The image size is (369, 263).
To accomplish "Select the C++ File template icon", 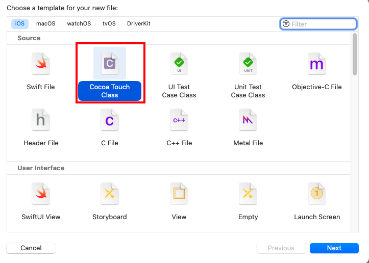I will click(179, 120).
